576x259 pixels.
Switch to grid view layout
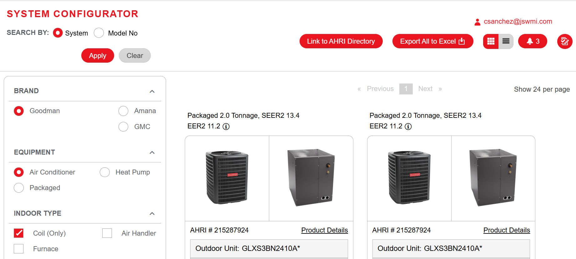[491, 41]
